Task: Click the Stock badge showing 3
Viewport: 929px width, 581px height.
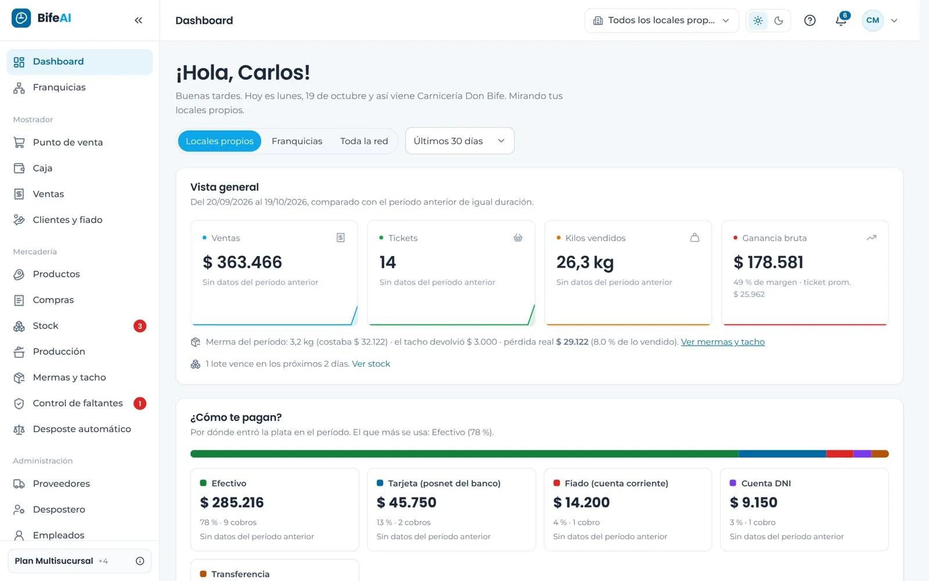Action: coord(140,326)
